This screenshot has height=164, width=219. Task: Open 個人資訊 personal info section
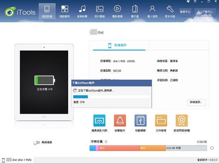pos(153,11)
